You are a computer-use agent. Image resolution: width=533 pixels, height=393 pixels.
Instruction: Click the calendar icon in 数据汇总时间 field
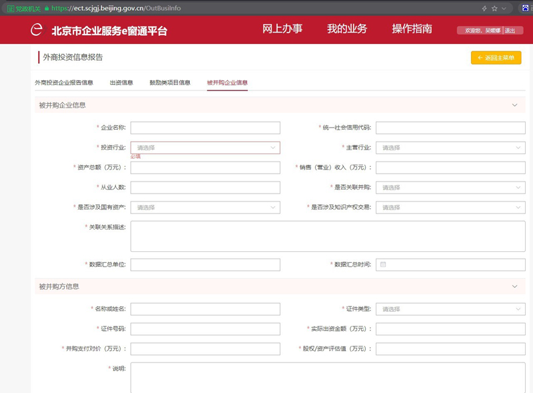coord(383,265)
